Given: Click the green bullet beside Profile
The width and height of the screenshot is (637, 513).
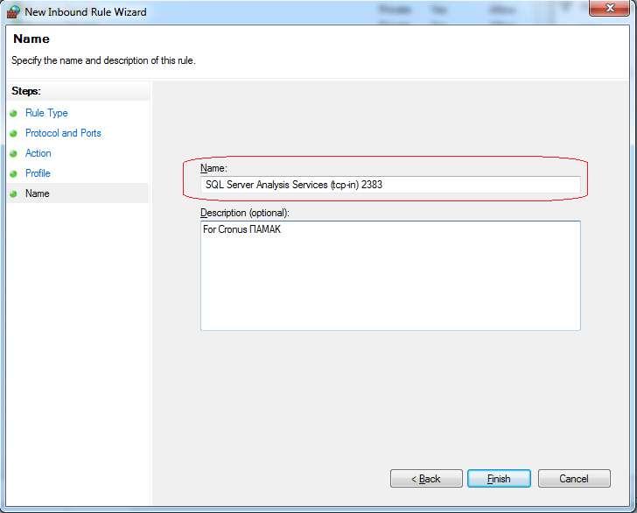Looking at the screenshot, I should [x=13, y=174].
